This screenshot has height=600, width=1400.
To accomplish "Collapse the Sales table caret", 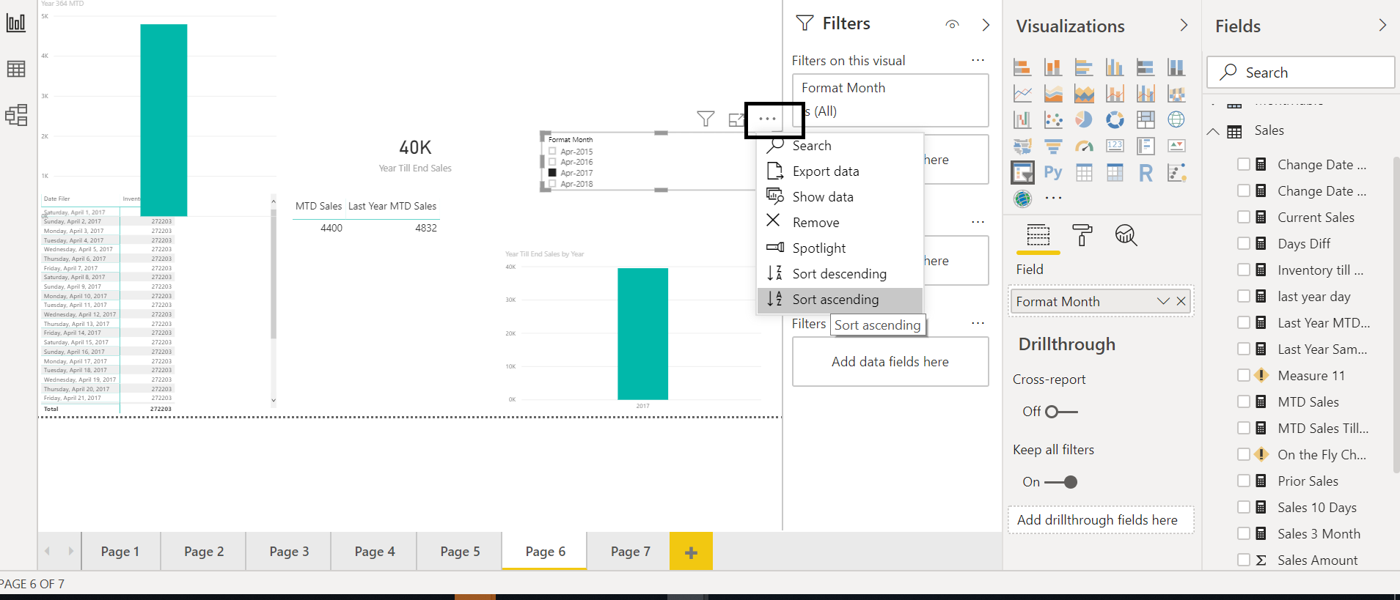I will pos(1213,131).
